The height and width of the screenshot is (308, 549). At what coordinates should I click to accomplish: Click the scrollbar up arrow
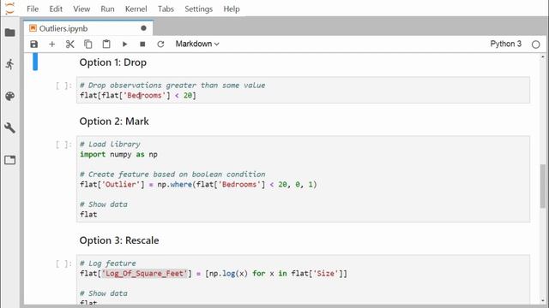click(543, 56)
